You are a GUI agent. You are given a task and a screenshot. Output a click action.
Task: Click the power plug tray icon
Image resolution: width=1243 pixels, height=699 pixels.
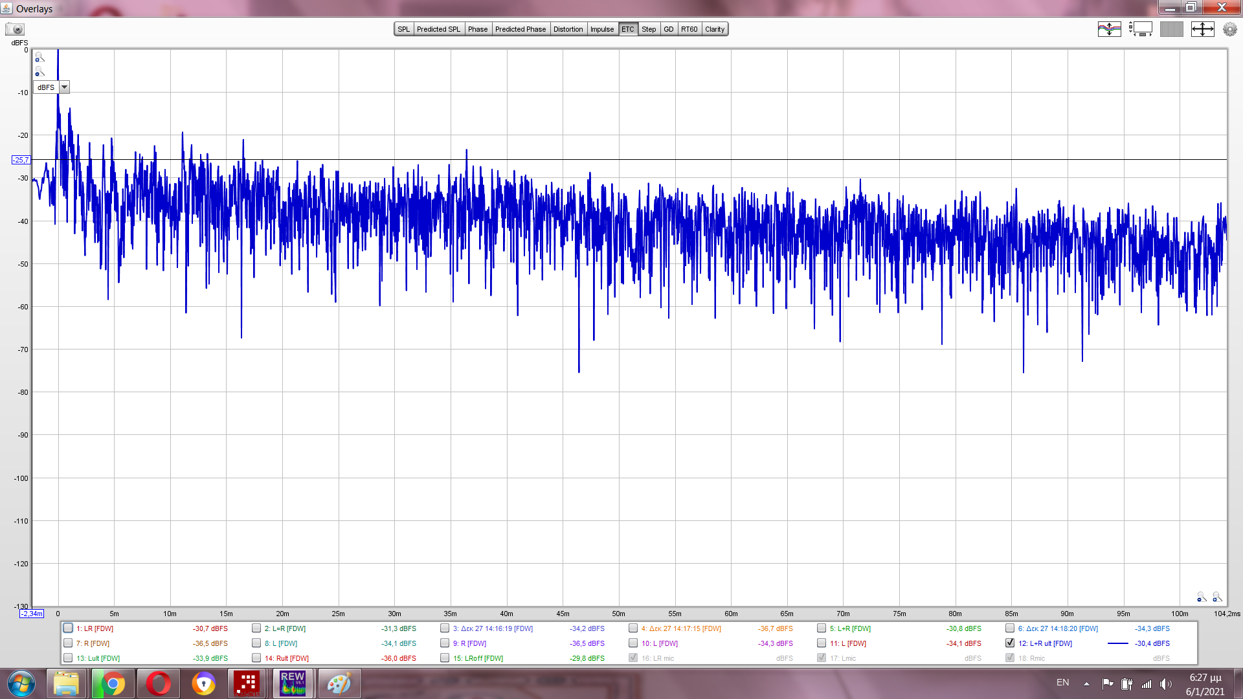tap(1127, 683)
